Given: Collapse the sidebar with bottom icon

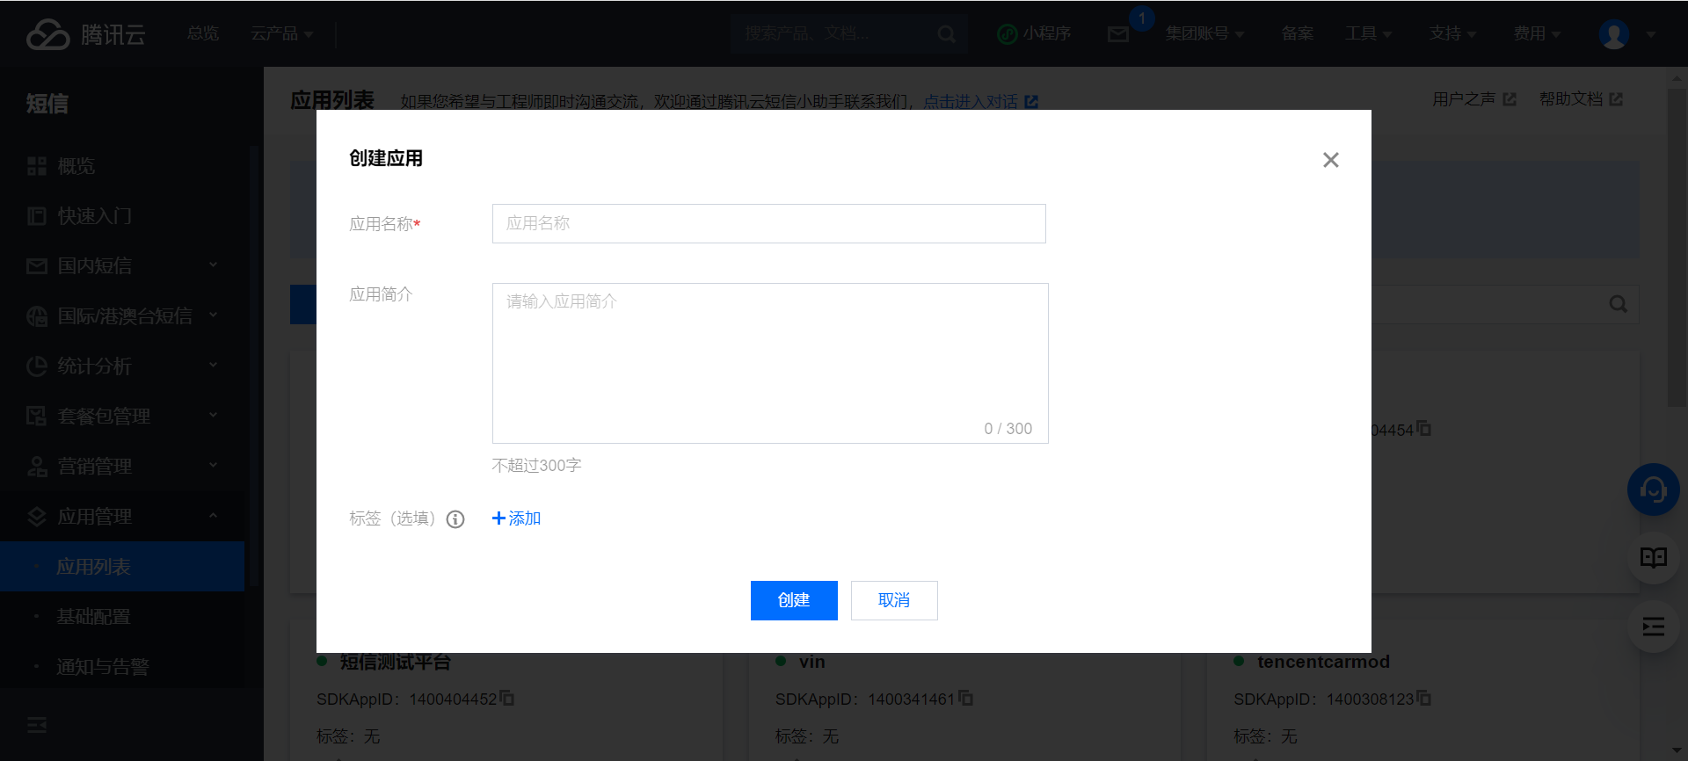Looking at the screenshot, I should [37, 725].
